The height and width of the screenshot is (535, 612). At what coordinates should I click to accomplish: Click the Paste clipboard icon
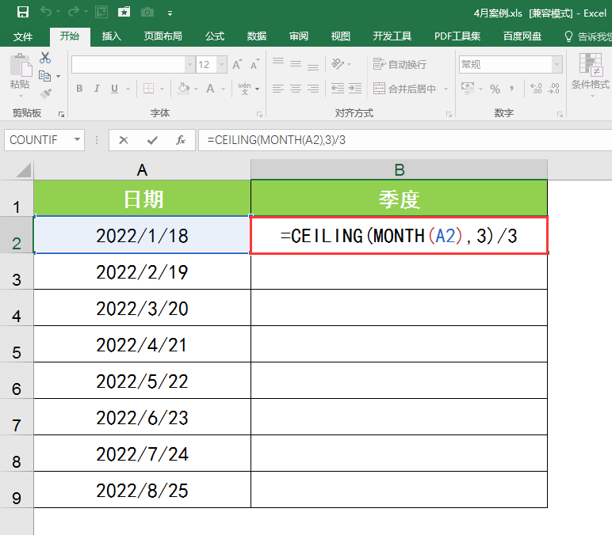[x=21, y=65]
